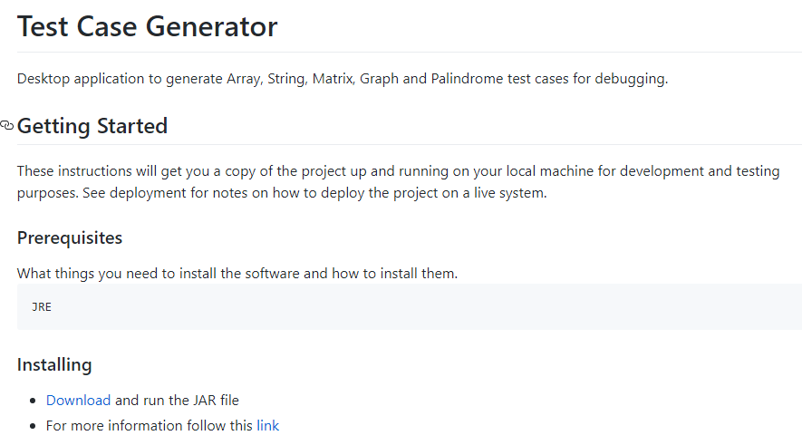The image size is (802, 445).
Task: Select the Getting Started heading
Action: click(92, 126)
